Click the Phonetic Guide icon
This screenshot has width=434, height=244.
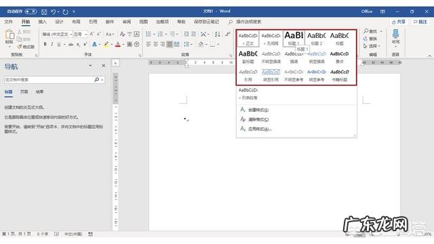(130, 34)
